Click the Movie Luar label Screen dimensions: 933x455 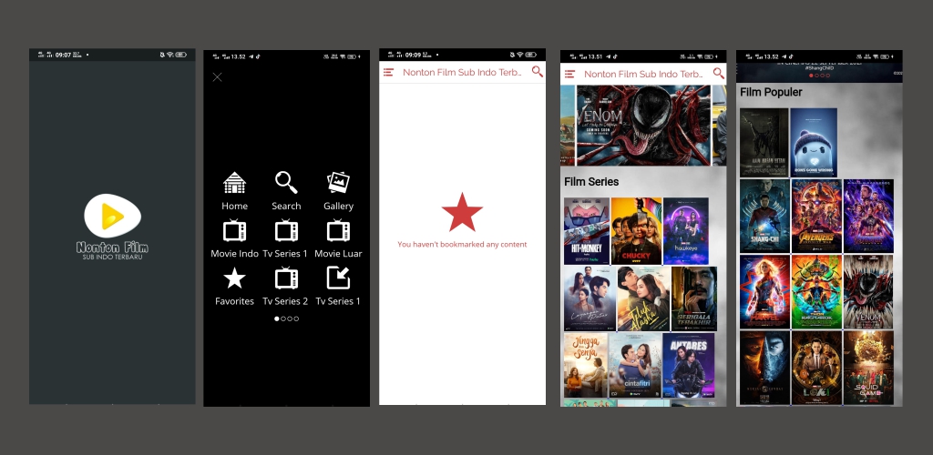[338, 254]
